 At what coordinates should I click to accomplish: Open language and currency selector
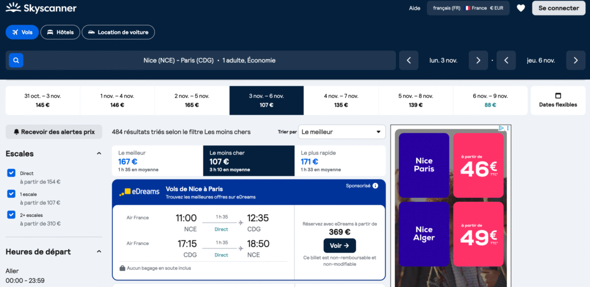point(468,8)
